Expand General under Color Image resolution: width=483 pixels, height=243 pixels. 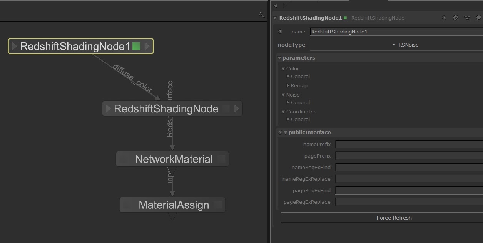pos(288,76)
